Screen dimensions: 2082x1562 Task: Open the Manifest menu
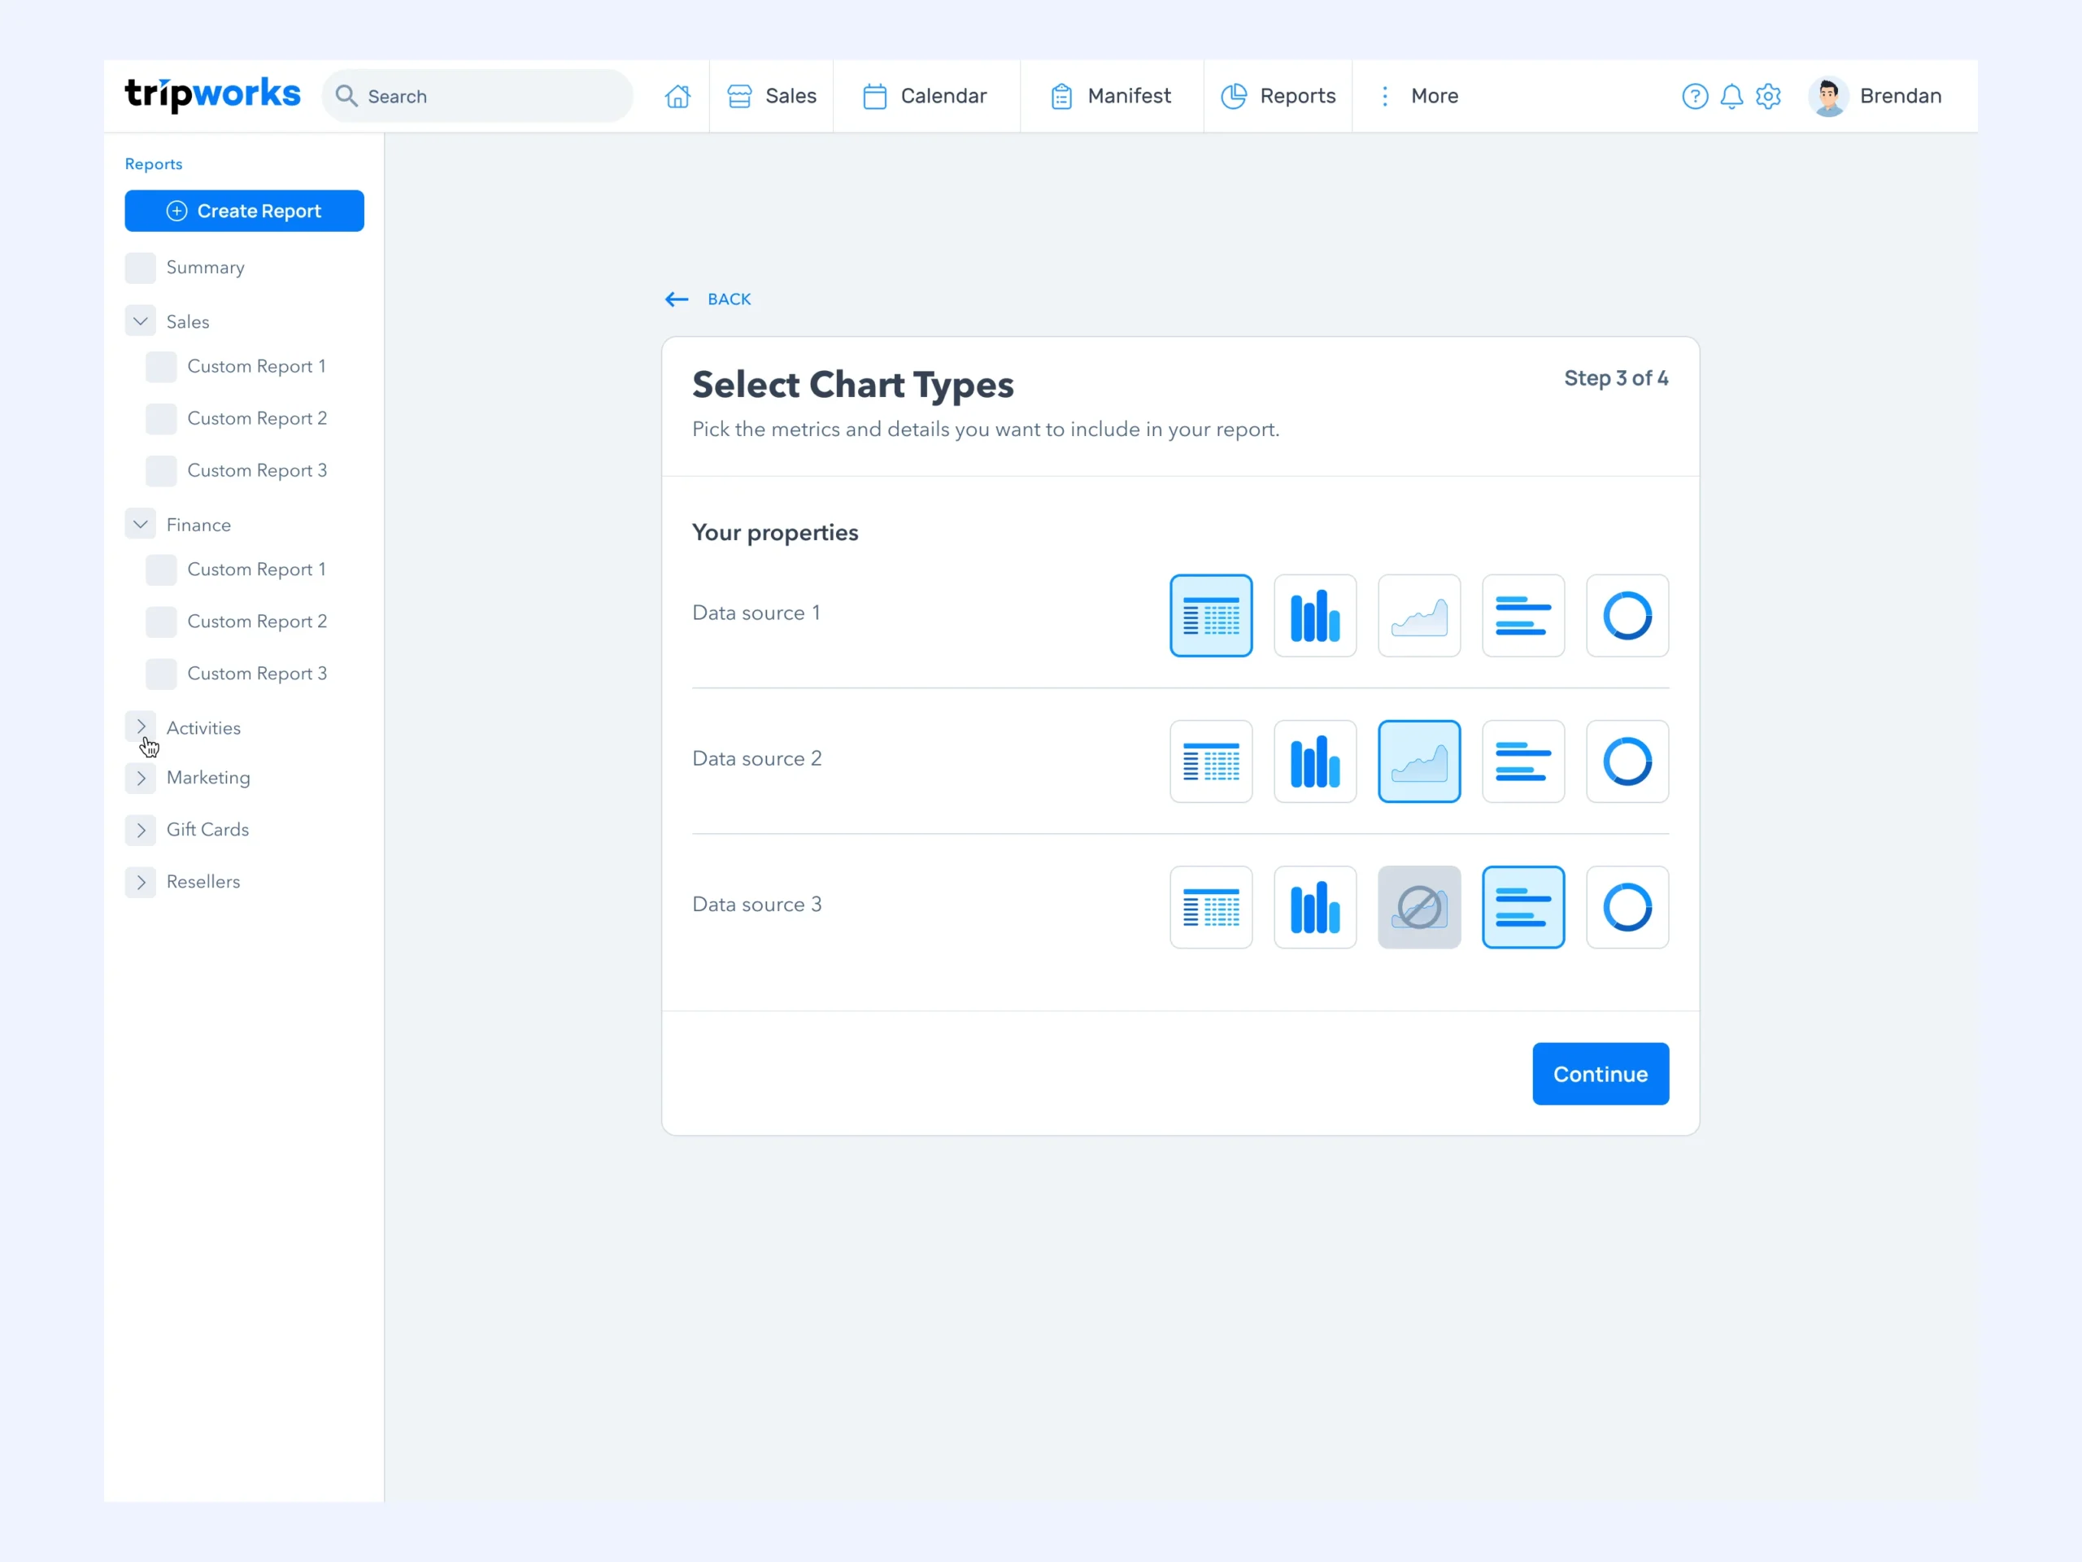point(1112,96)
